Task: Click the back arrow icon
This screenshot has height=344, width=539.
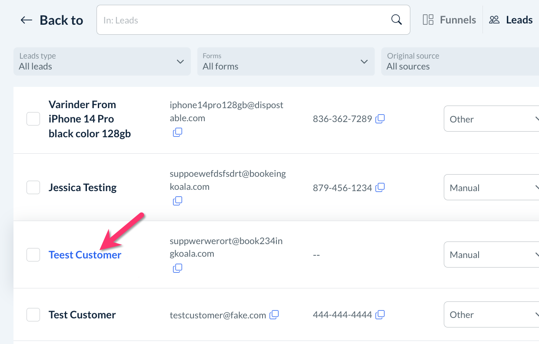Action: (27, 20)
